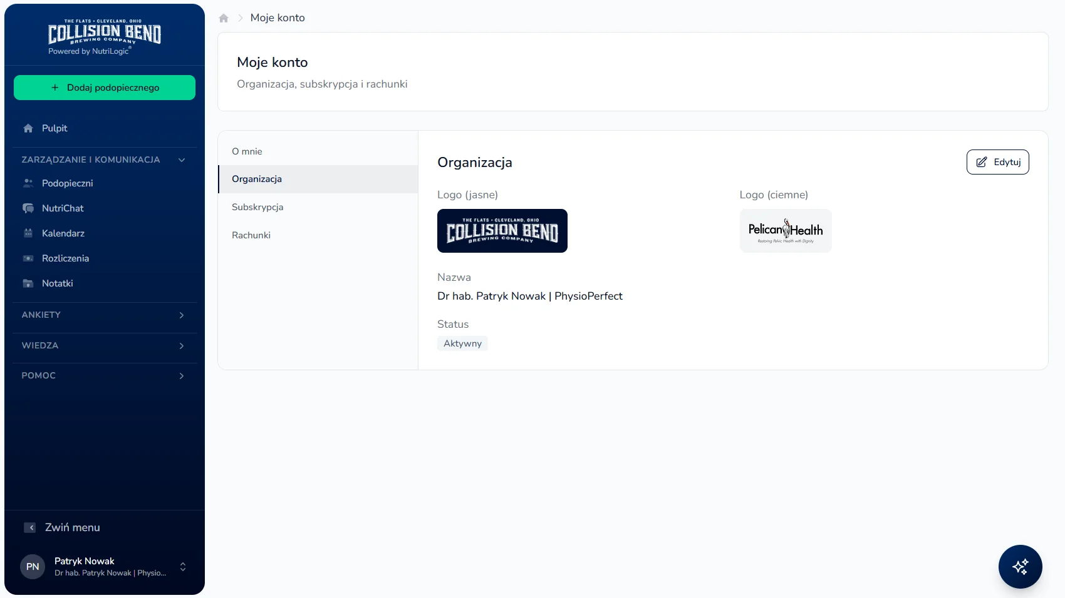Collapse the Zarządzanie i komunikacja section chevron
The width and height of the screenshot is (1065, 598).
[x=182, y=160]
